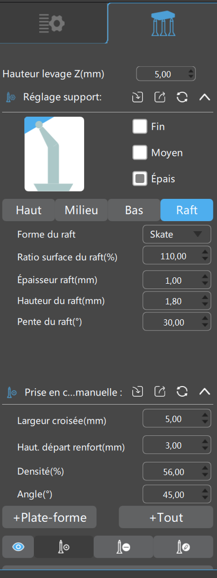Select the Haut support tab
This screenshot has height=578, width=217.
pos(29,210)
